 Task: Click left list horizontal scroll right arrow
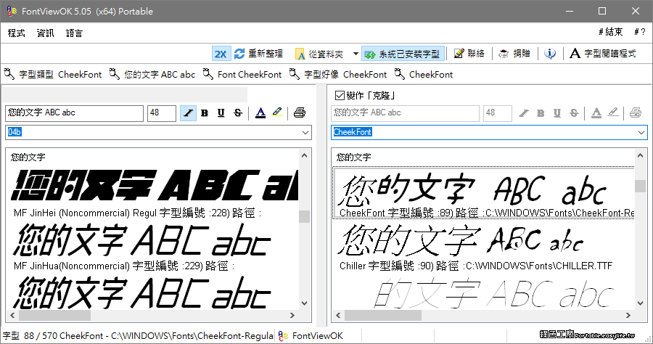pyautogui.click(x=292, y=315)
